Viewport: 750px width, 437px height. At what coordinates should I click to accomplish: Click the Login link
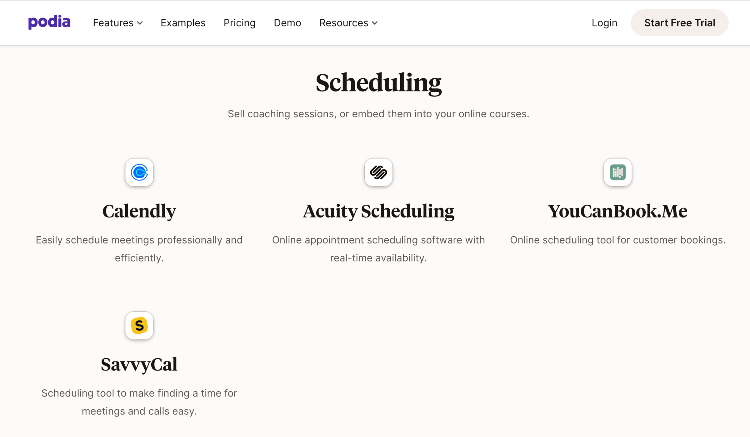coord(604,23)
